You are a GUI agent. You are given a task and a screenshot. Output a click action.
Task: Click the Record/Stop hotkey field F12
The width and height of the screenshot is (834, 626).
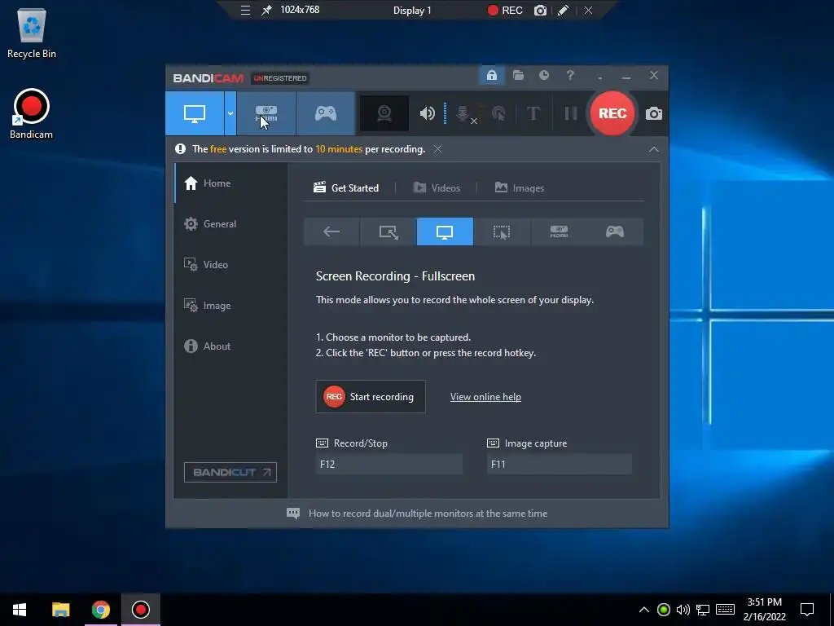pyautogui.click(x=389, y=464)
